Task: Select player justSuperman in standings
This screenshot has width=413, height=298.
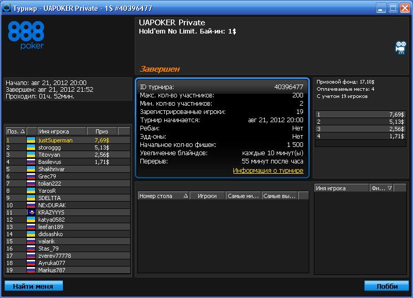Action: coord(68,140)
